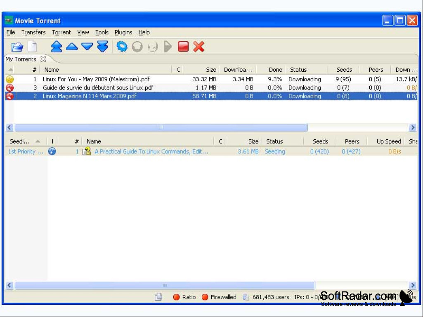The height and width of the screenshot is (317, 423).
Task: Sort downloads by the Size column header
Action: coord(201,70)
